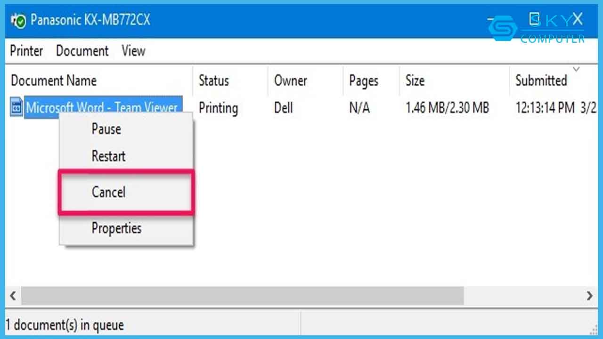Sort by Document Name column header
This screenshot has width=603, height=339.
[54, 81]
